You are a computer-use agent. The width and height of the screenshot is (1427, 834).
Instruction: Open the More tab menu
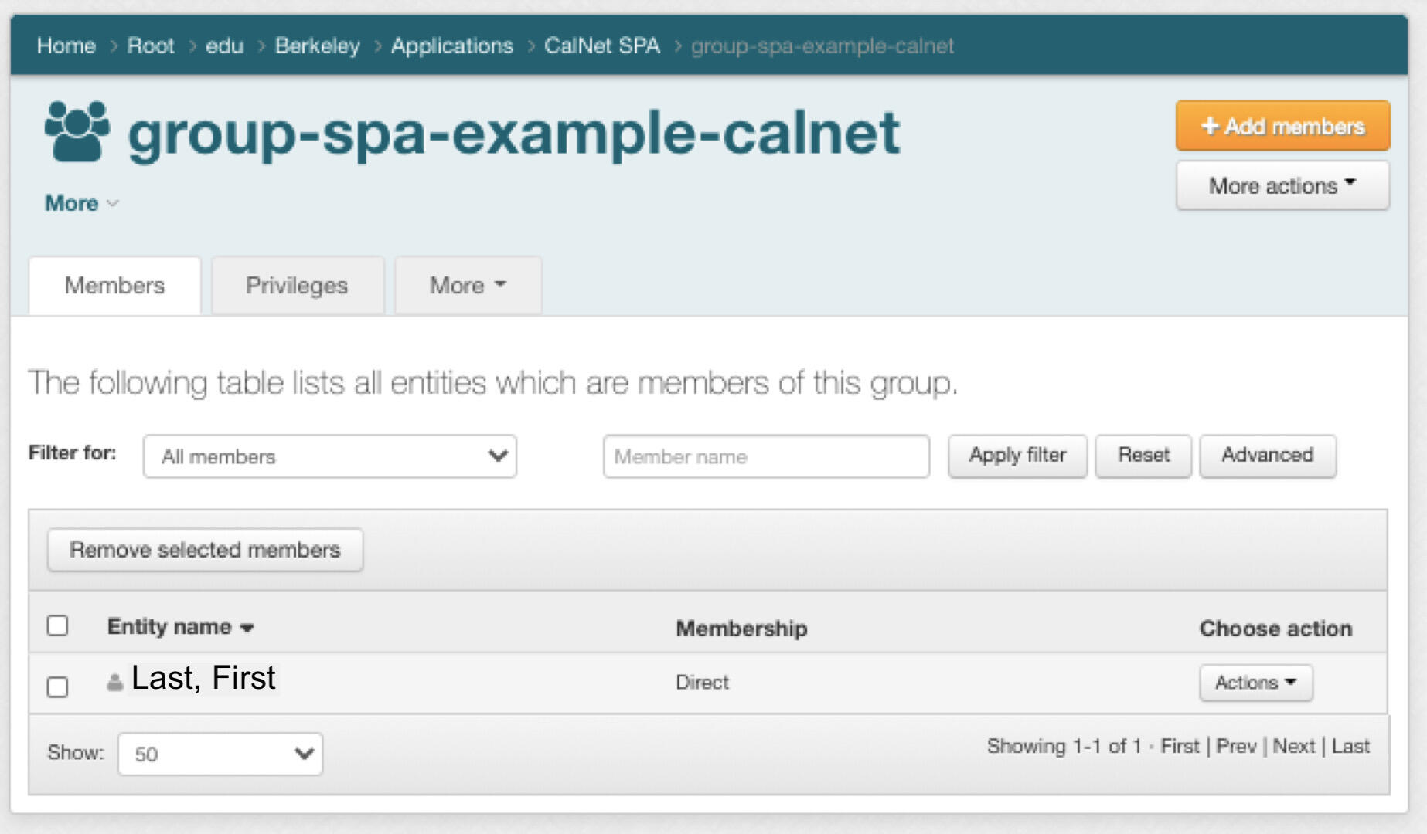click(x=467, y=285)
